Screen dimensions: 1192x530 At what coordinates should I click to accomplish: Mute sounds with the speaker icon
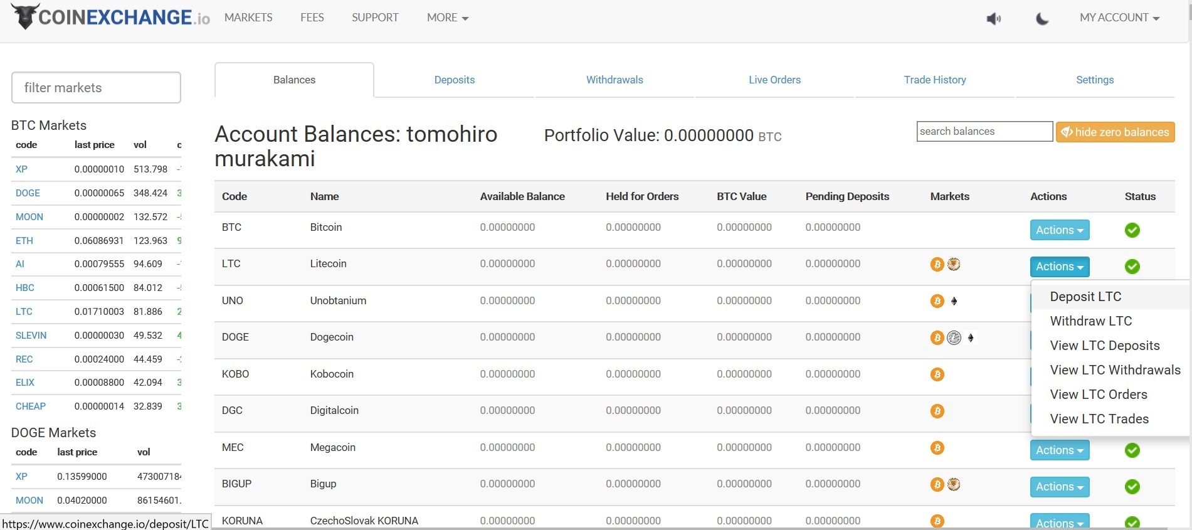click(993, 19)
